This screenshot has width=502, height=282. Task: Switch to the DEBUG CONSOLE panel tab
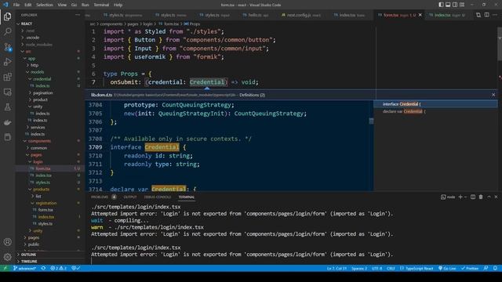point(158,197)
